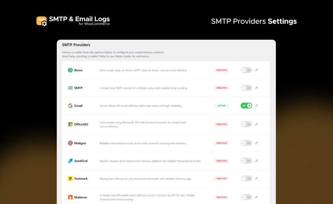Click the Office365 INACTIVE status badge
Screen dimensions: 333x204
pos(222,124)
